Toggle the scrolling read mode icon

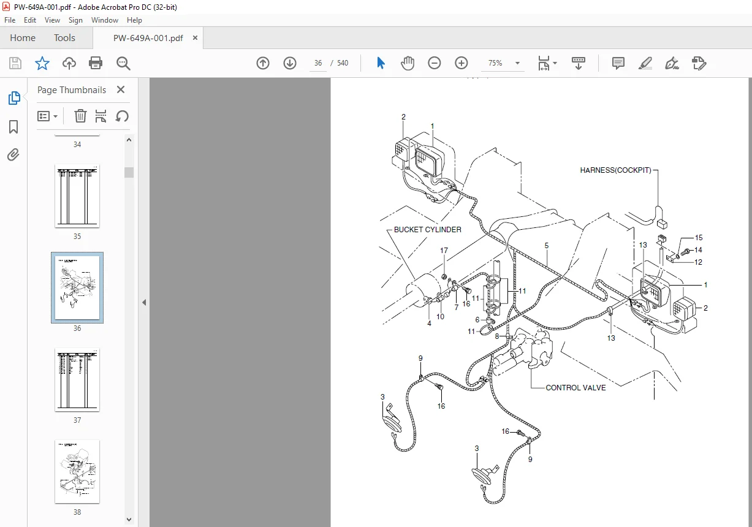[579, 63]
